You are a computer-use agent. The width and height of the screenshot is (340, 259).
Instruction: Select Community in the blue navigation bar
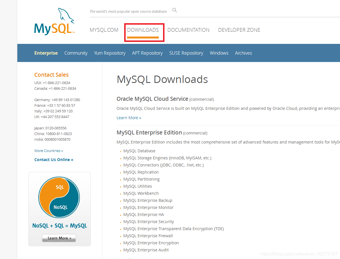pyautogui.click(x=76, y=53)
